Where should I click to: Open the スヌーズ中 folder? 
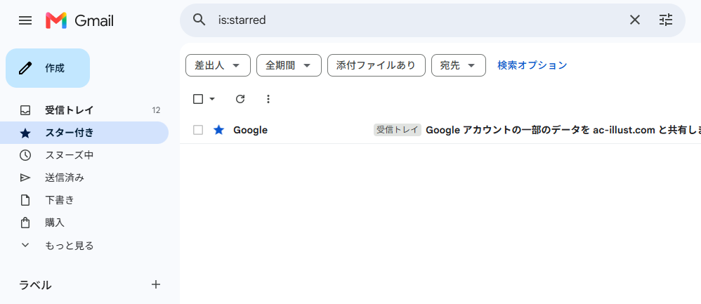point(84,155)
